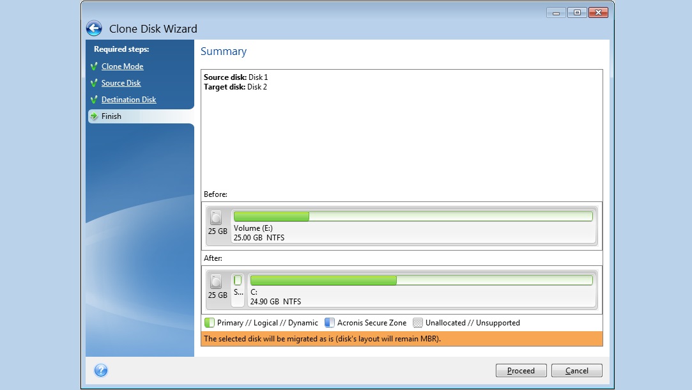692x390 pixels.
Task: Return to the Source Disk step
Action: pos(121,83)
